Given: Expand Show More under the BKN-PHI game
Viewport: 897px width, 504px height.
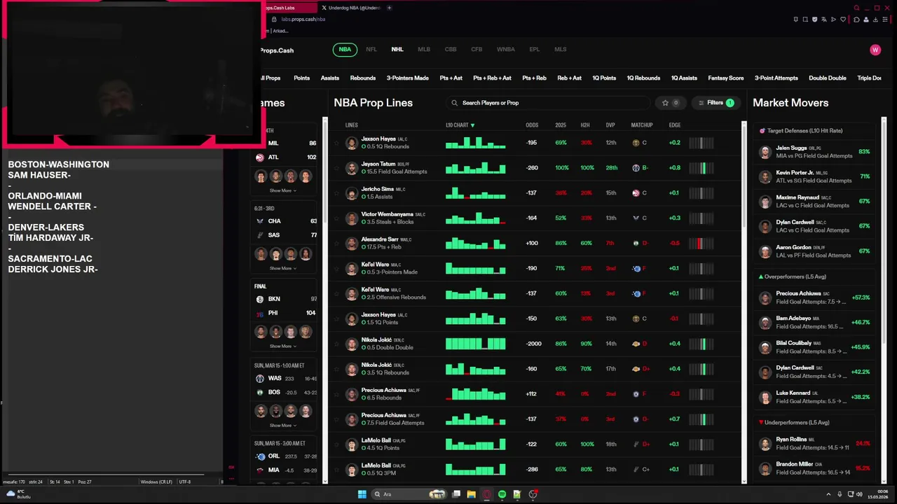Looking at the screenshot, I should [283, 346].
